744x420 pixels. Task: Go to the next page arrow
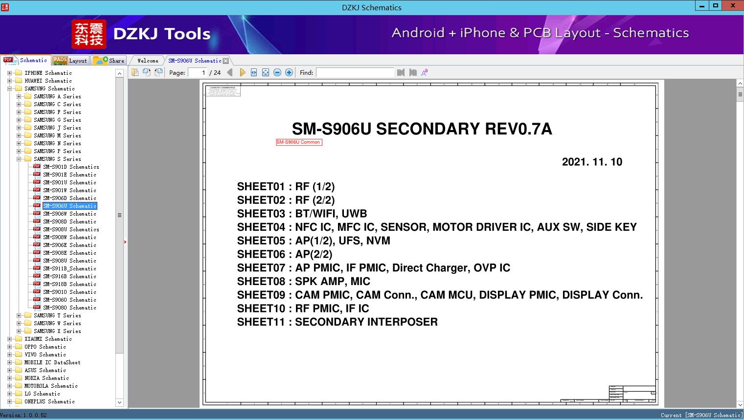pyautogui.click(x=242, y=72)
